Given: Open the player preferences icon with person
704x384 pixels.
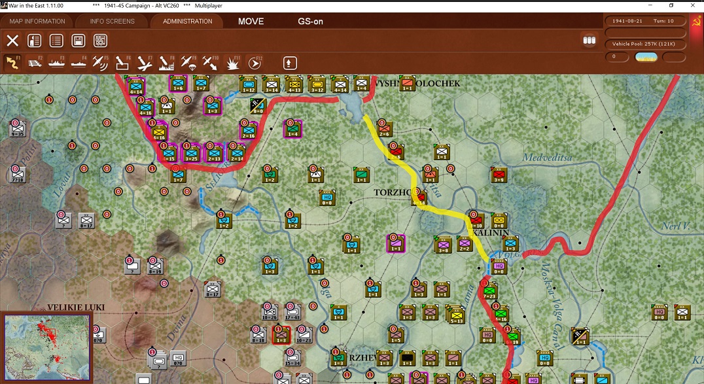Looking at the screenshot, I should [35, 41].
